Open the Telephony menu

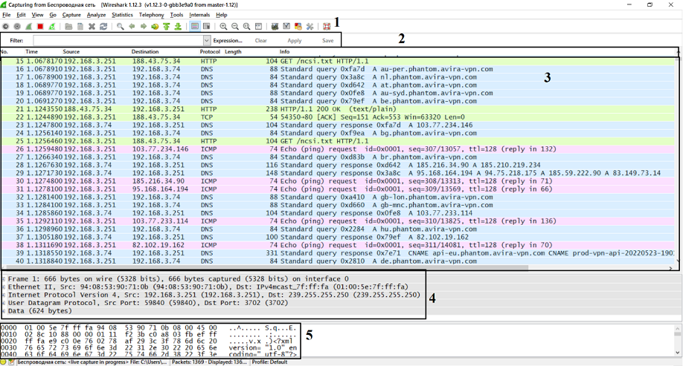pos(151,15)
